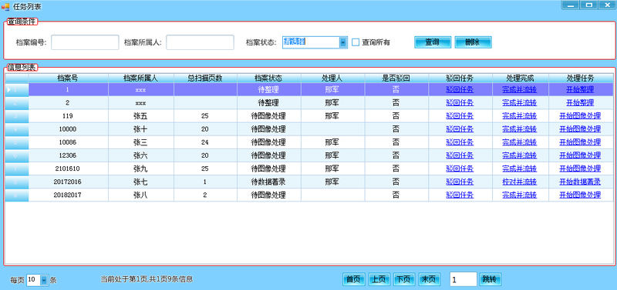Click 开始图像处理 link for archive 12306
Viewport: 617px width, 290px height.
pyautogui.click(x=580, y=155)
